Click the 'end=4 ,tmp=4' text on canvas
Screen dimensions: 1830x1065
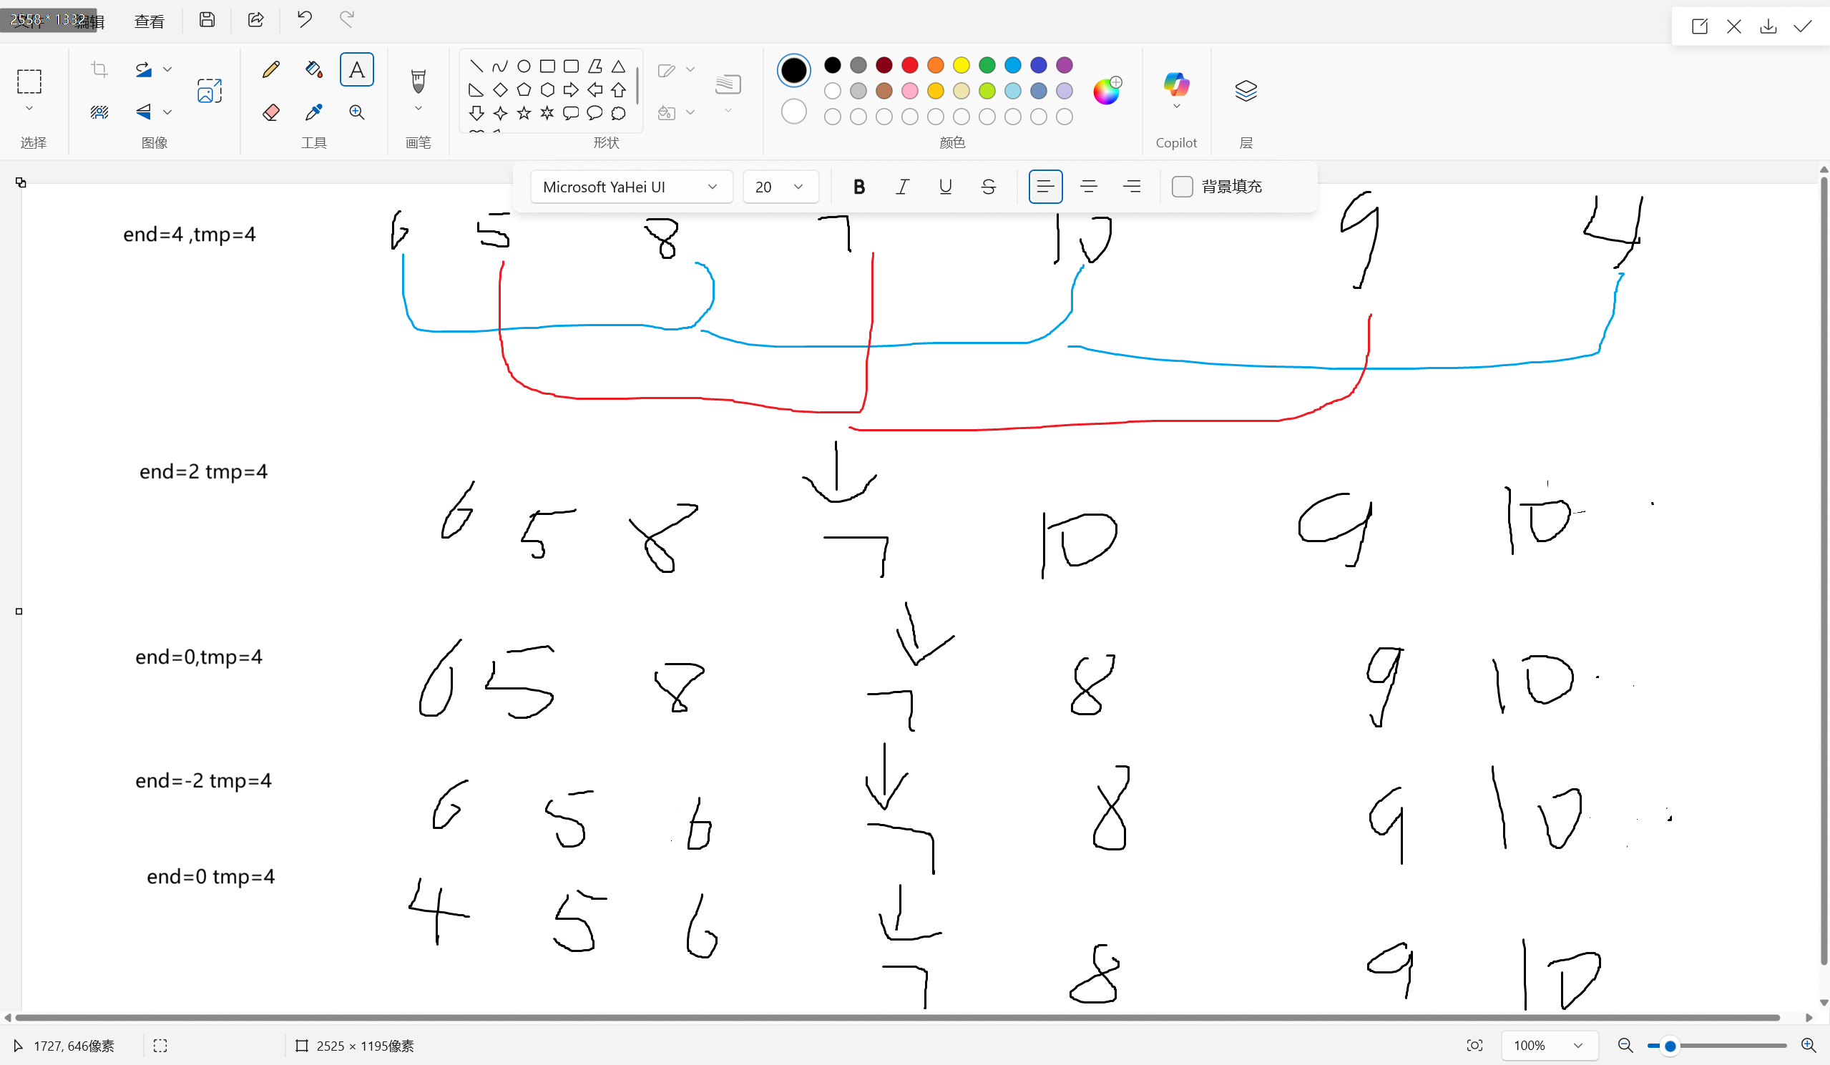pyautogui.click(x=189, y=235)
